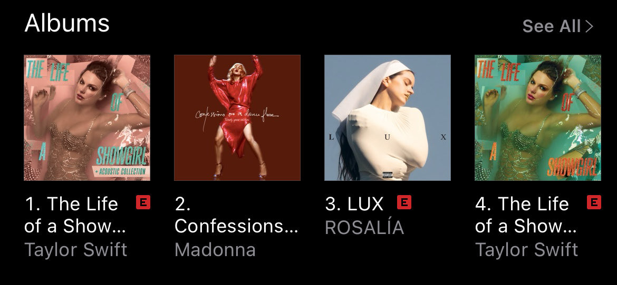The height and width of the screenshot is (285, 617).
Task: Select the '3. LUX' album title
Action: [354, 203]
